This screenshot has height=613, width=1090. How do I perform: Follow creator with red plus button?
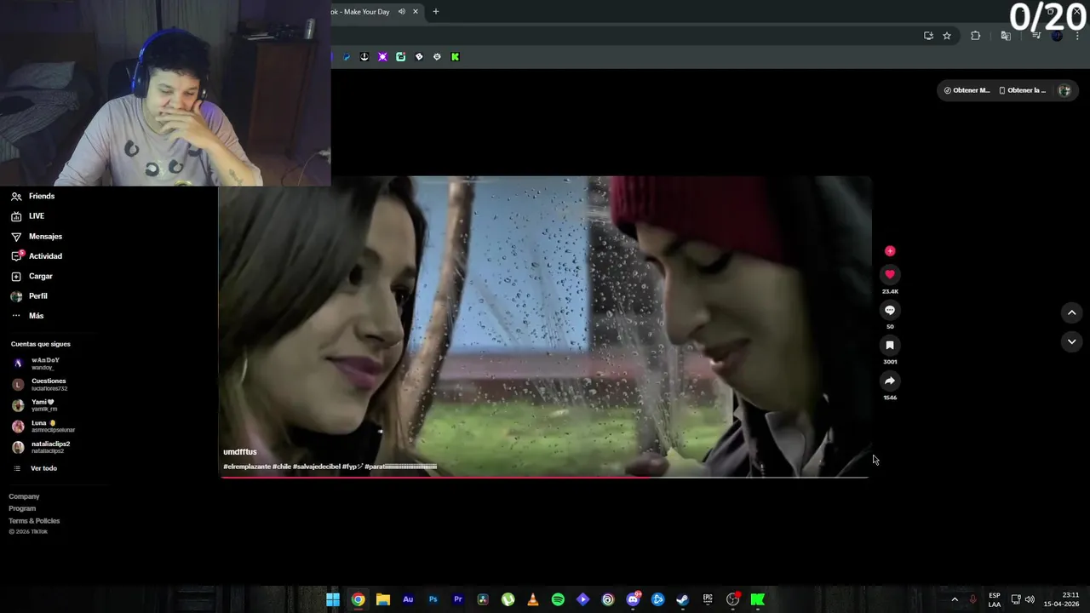(890, 251)
